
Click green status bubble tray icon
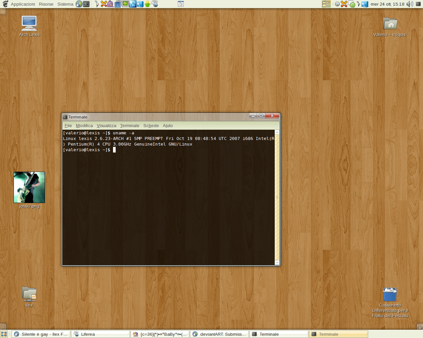tap(352, 4)
